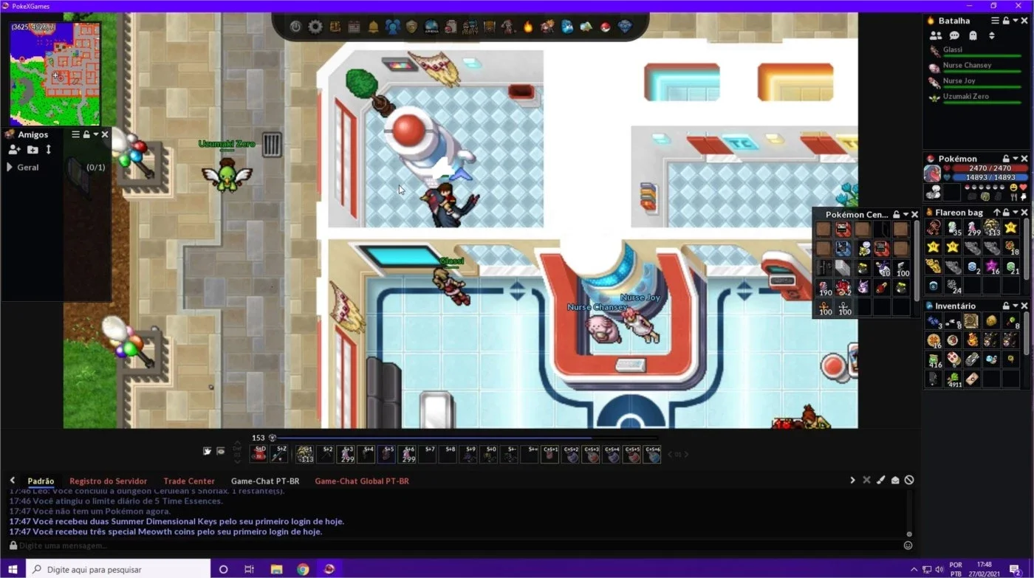Screen dimensions: 1034x578
Task: Collapse the Batalha panel with dropdown arrow
Action: click(1016, 21)
